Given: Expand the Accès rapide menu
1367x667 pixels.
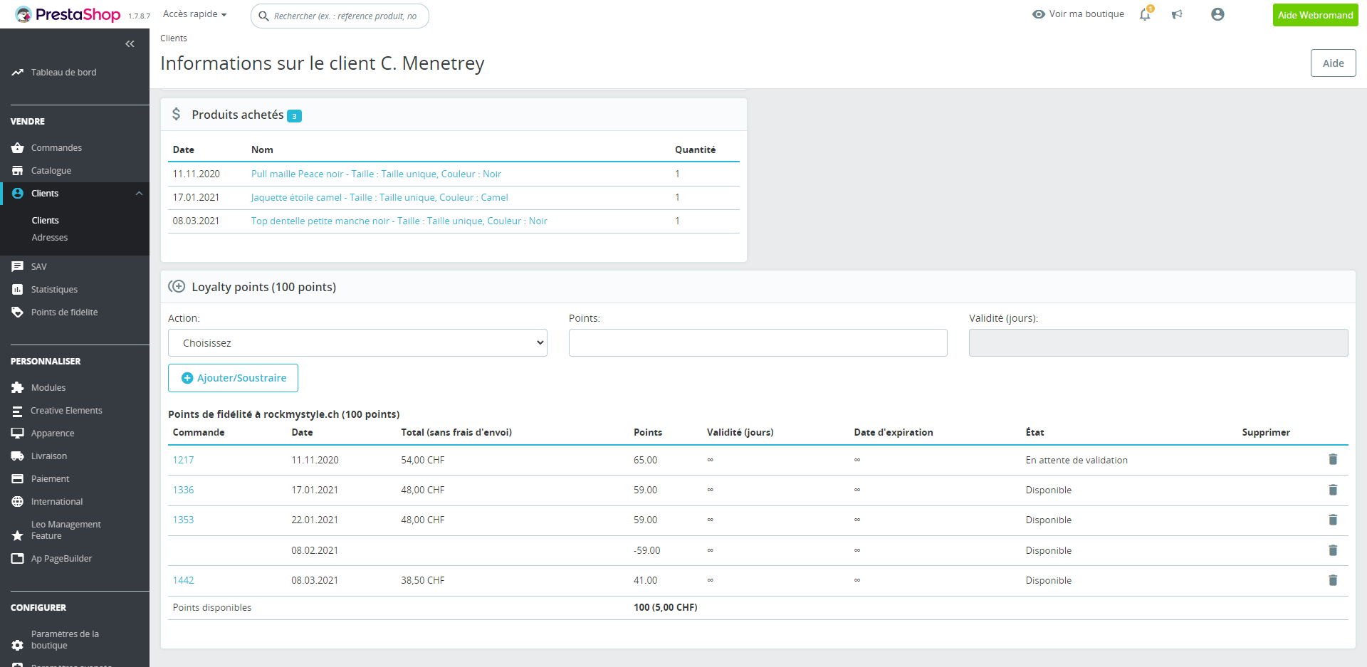Looking at the screenshot, I should (194, 14).
